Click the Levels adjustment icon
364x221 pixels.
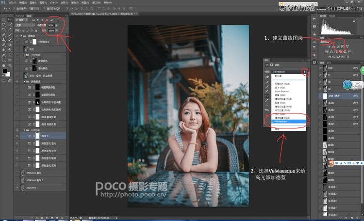point(333,47)
